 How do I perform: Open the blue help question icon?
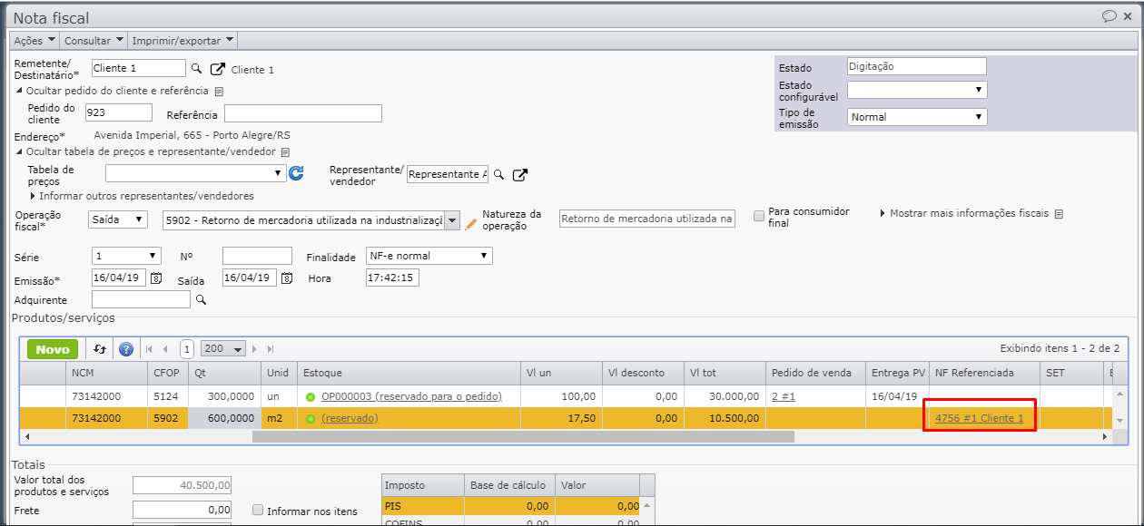(126, 349)
